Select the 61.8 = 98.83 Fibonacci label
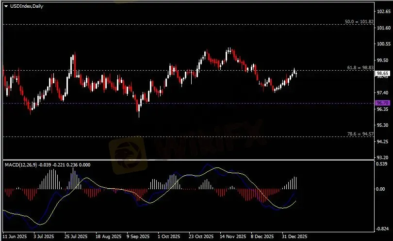Image resolution: width=393 pixels, height=241 pixels. [360, 68]
